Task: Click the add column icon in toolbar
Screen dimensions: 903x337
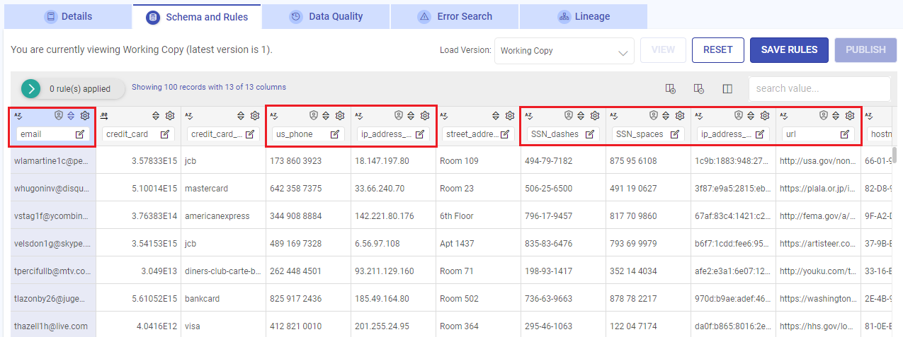Action: coord(671,89)
